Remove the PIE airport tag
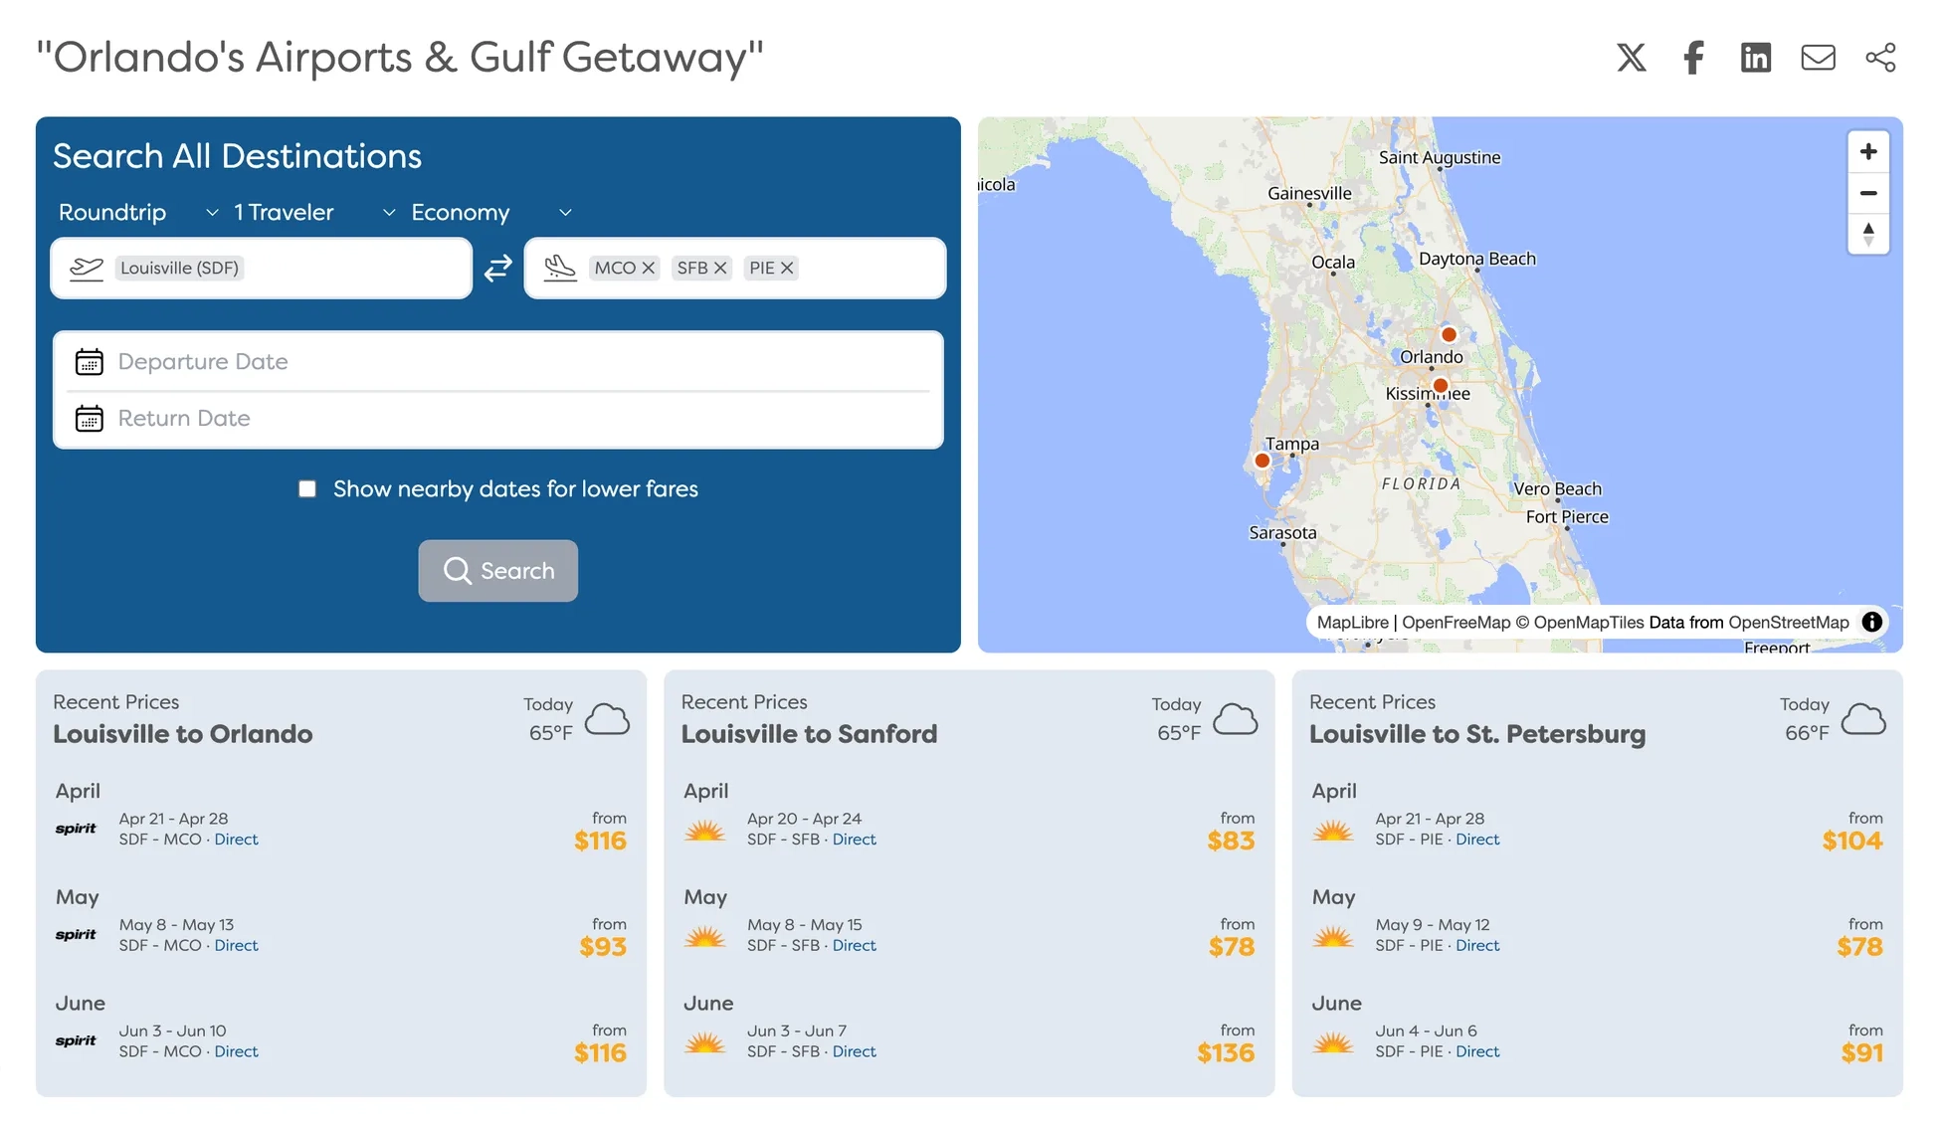 787,269
